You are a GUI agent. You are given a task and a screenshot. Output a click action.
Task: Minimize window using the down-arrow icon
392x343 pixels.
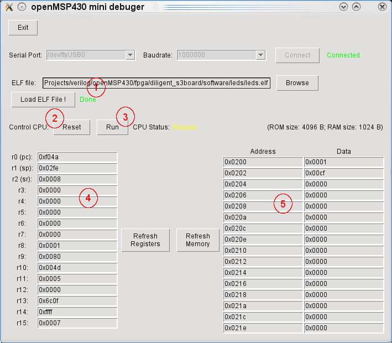(343, 7)
